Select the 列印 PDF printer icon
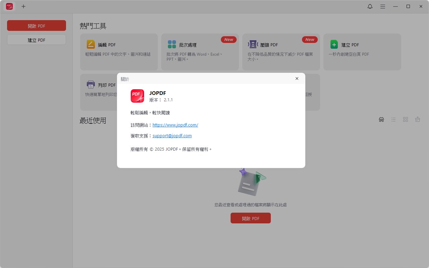Viewport: 429px width, 268px height. tap(91, 85)
